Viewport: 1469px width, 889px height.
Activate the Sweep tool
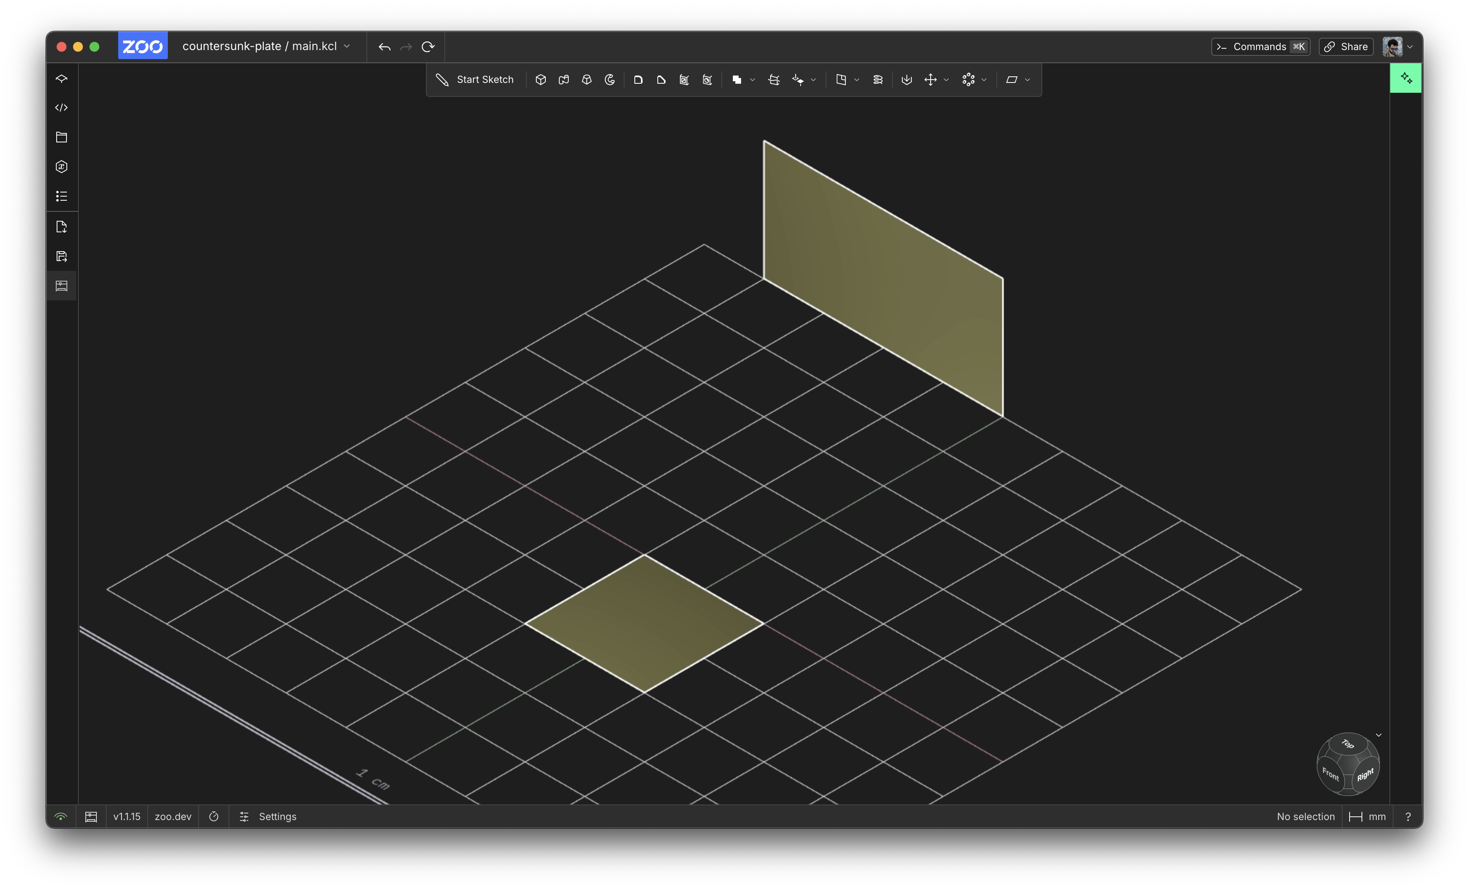[x=563, y=79]
